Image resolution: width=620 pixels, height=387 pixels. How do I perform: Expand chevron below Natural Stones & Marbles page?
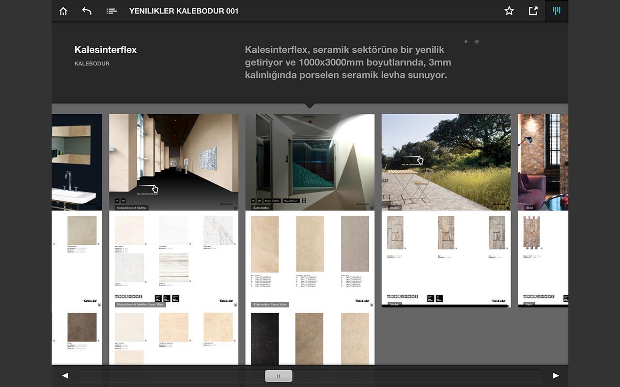pyautogui.click(x=235, y=305)
